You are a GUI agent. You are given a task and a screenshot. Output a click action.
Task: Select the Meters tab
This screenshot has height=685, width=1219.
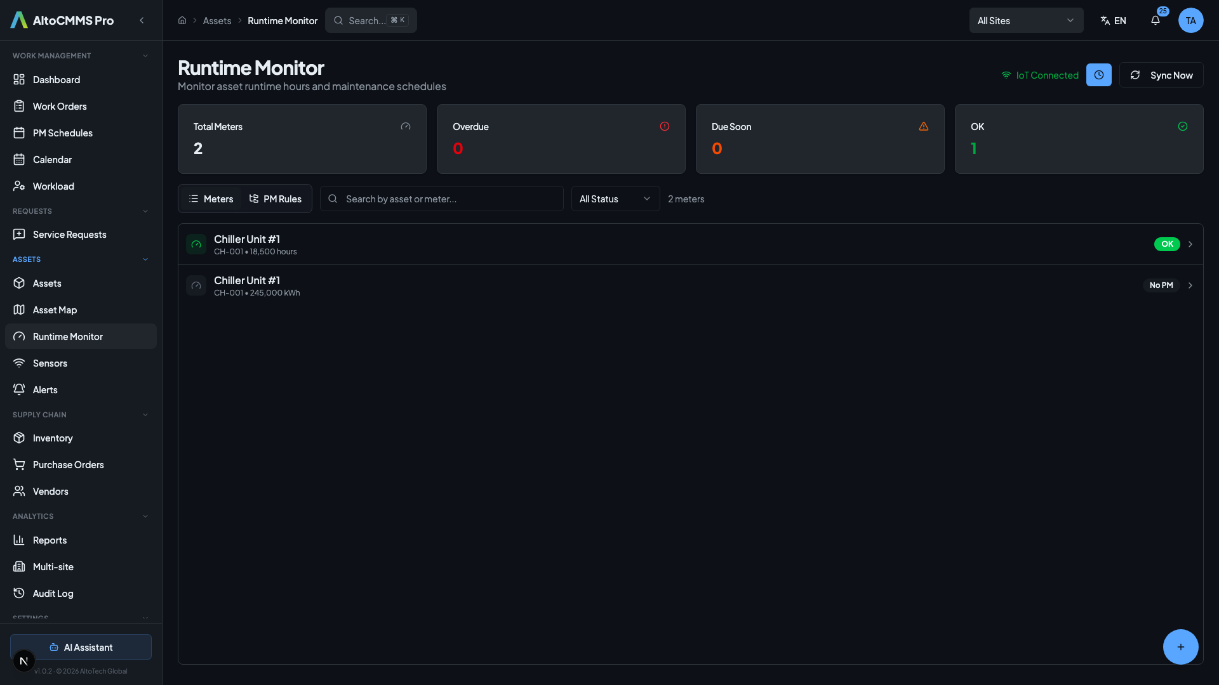click(x=211, y=199)
